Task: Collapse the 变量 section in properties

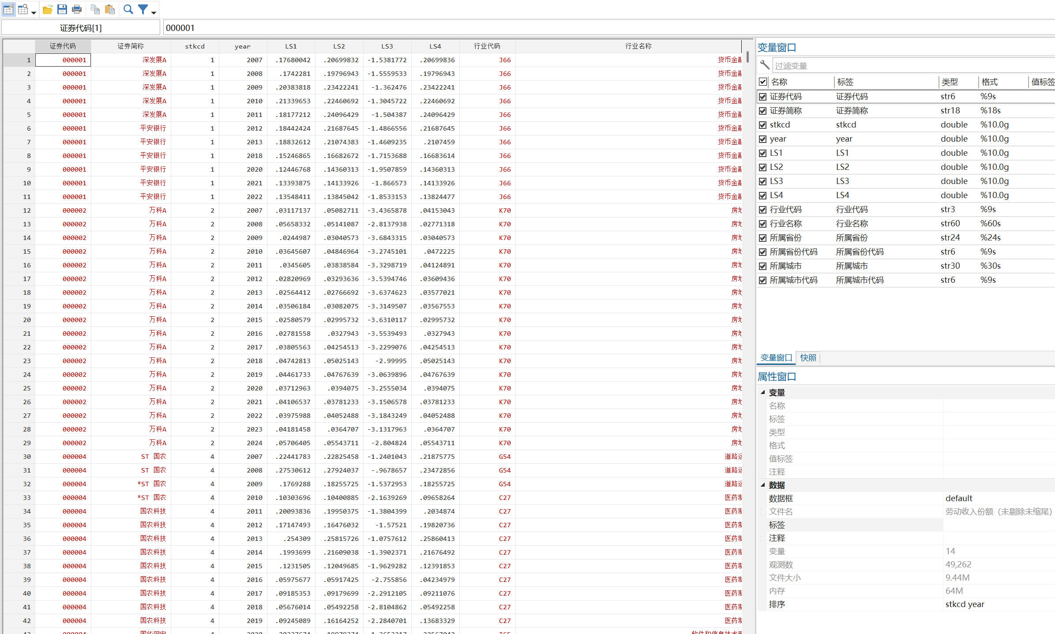Action: 762,392
